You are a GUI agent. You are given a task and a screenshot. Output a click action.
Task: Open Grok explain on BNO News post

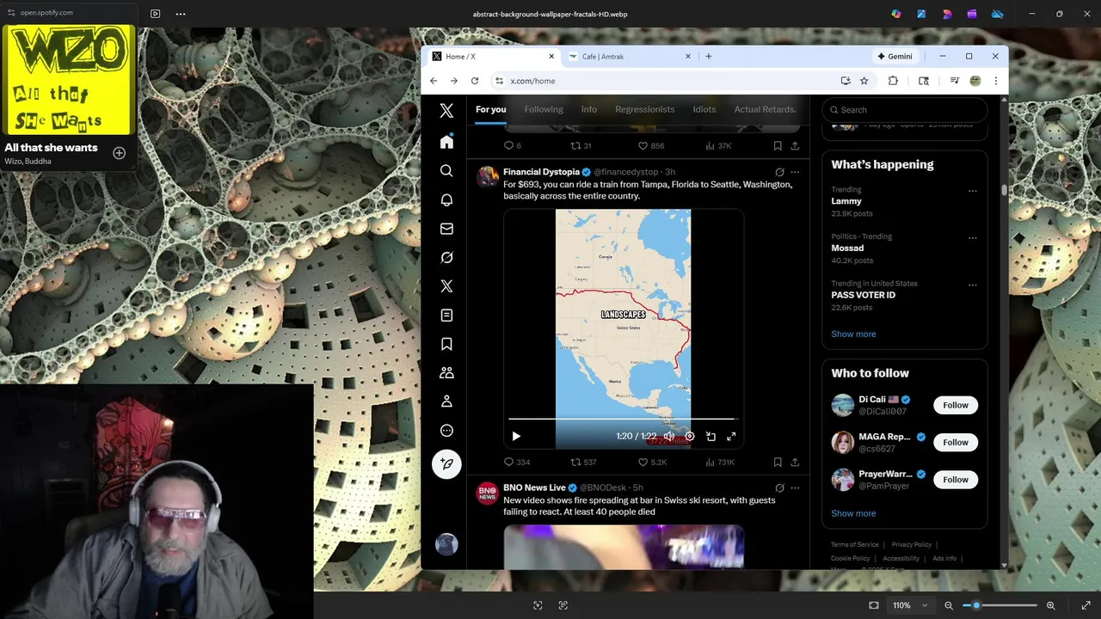coord(779,488)
